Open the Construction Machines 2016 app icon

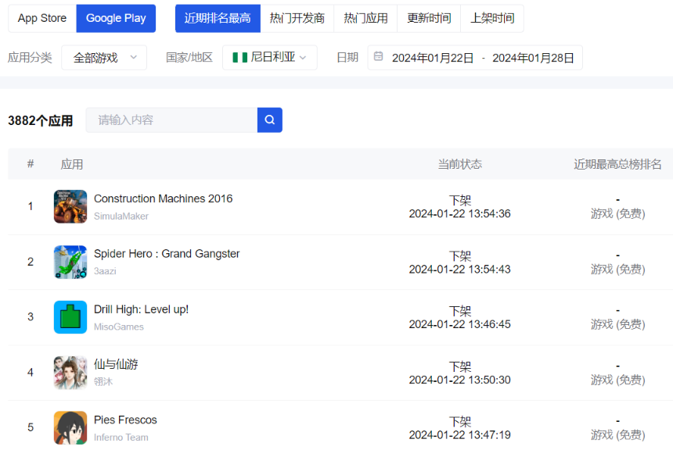click(x=70, y=206)
